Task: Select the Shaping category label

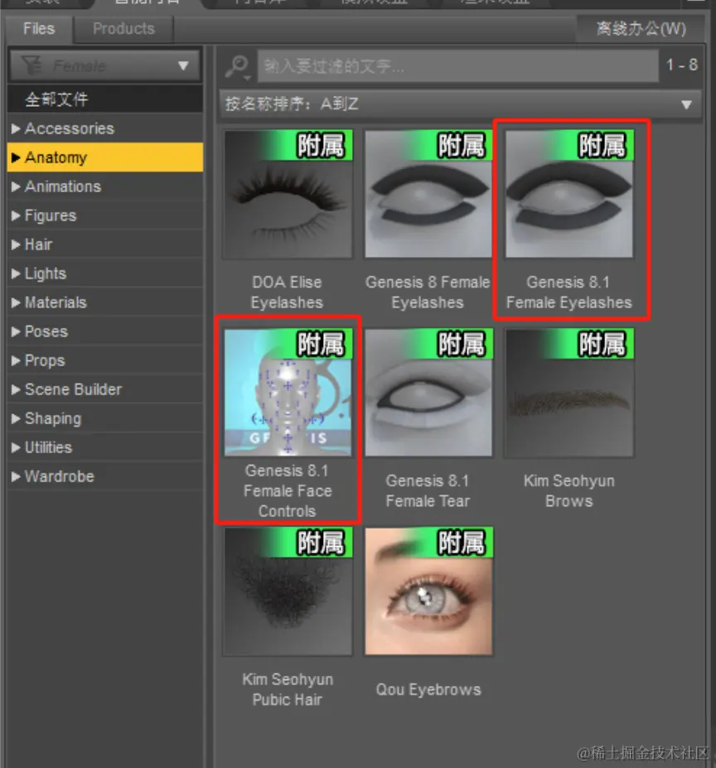Action: click(x=53, y=418)
